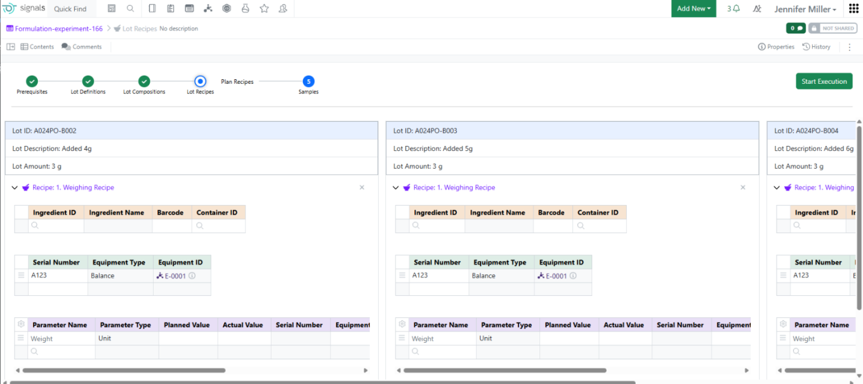
Task: Open the vertical three-dot more menu
Action: (849, 47)
